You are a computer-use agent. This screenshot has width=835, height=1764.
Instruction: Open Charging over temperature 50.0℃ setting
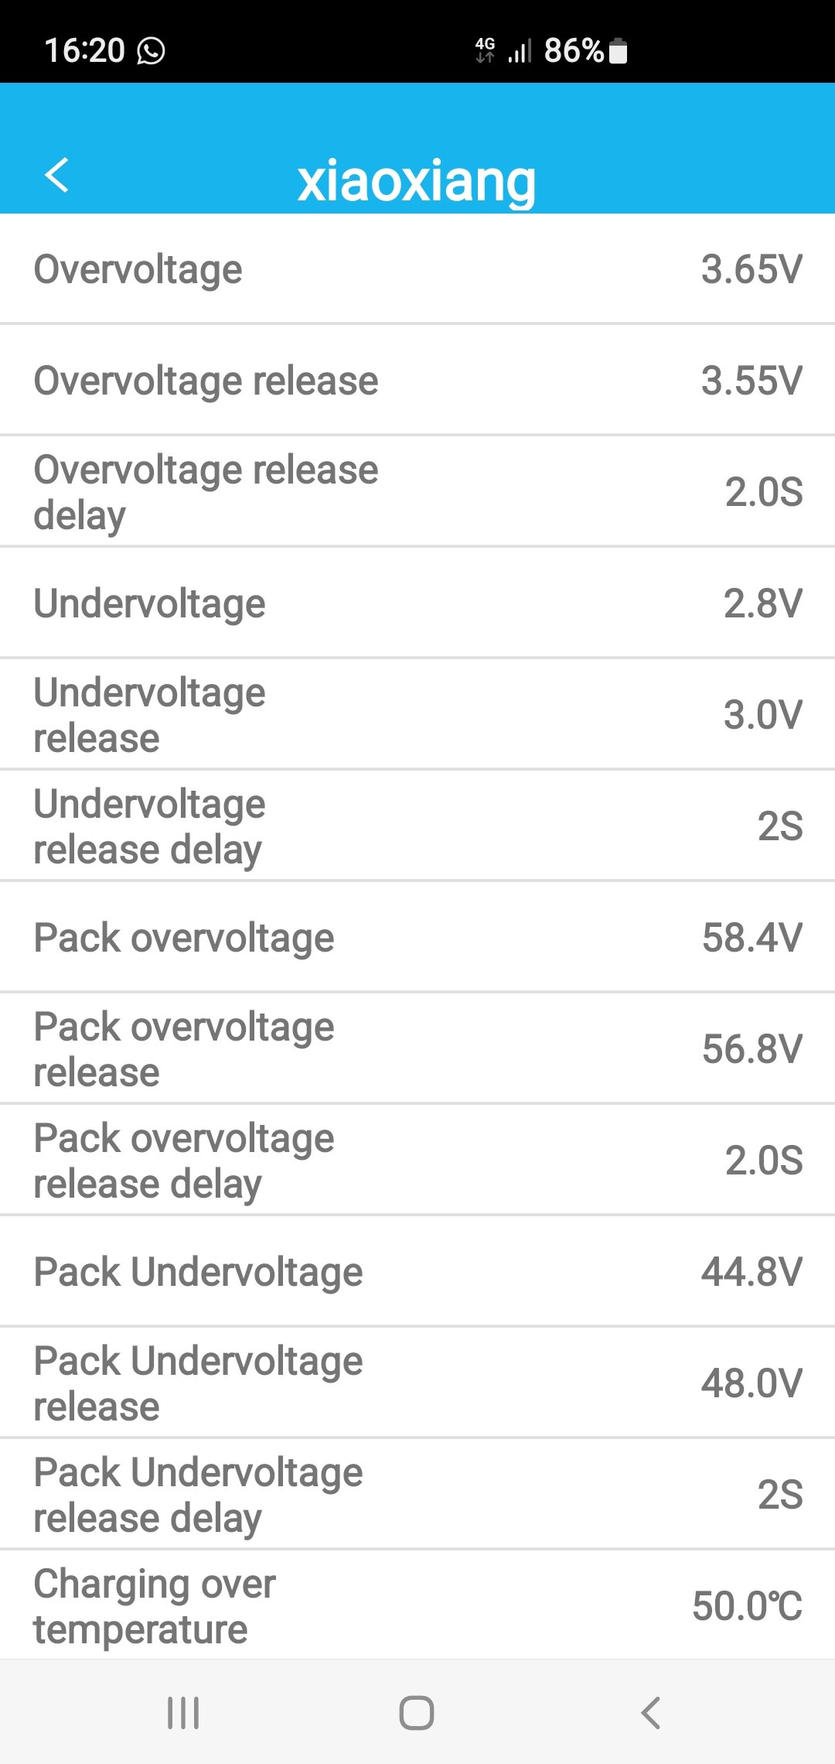(x=417, y=1605)
